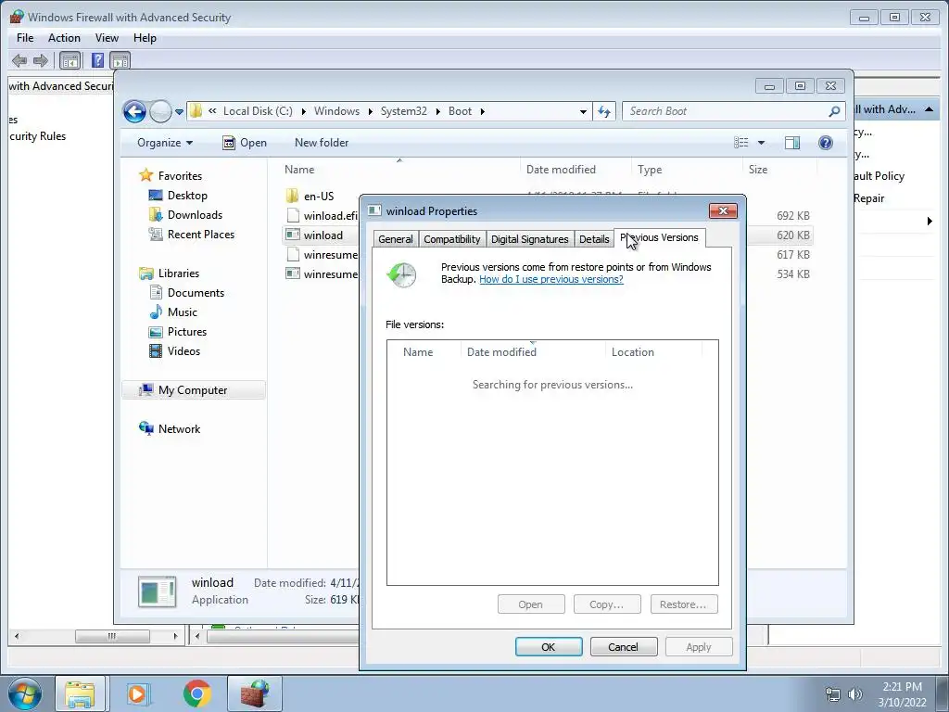This screenshot has width=949, height=712.
Task: Expand the chevron after Windows in path
Action: pos(370,111)
